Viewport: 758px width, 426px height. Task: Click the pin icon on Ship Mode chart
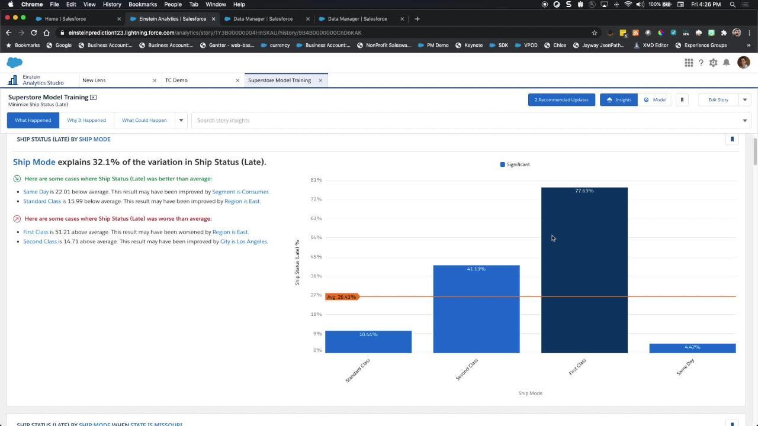click(x=733, y=139)
